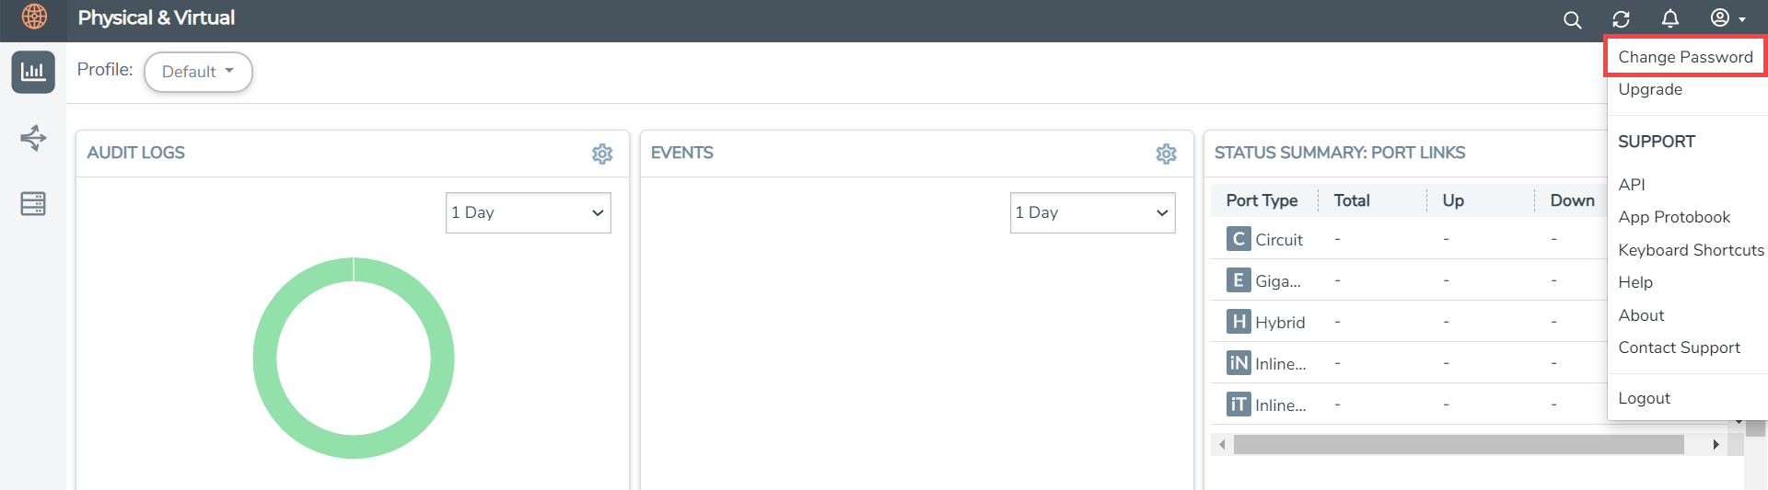Select Change Password menu item
Viewport: 1768px width, 490px height.
pyautogui.click(x=1685, y=57)
